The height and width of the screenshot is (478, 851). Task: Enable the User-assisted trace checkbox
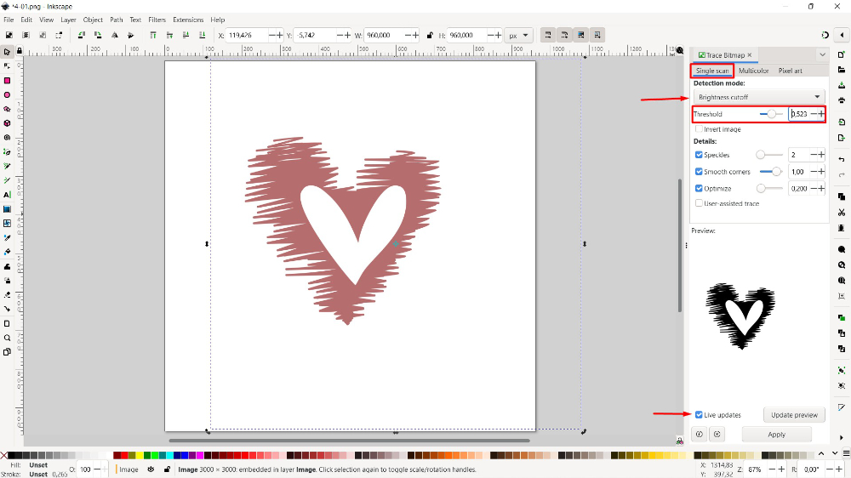[x=699, y=203]
